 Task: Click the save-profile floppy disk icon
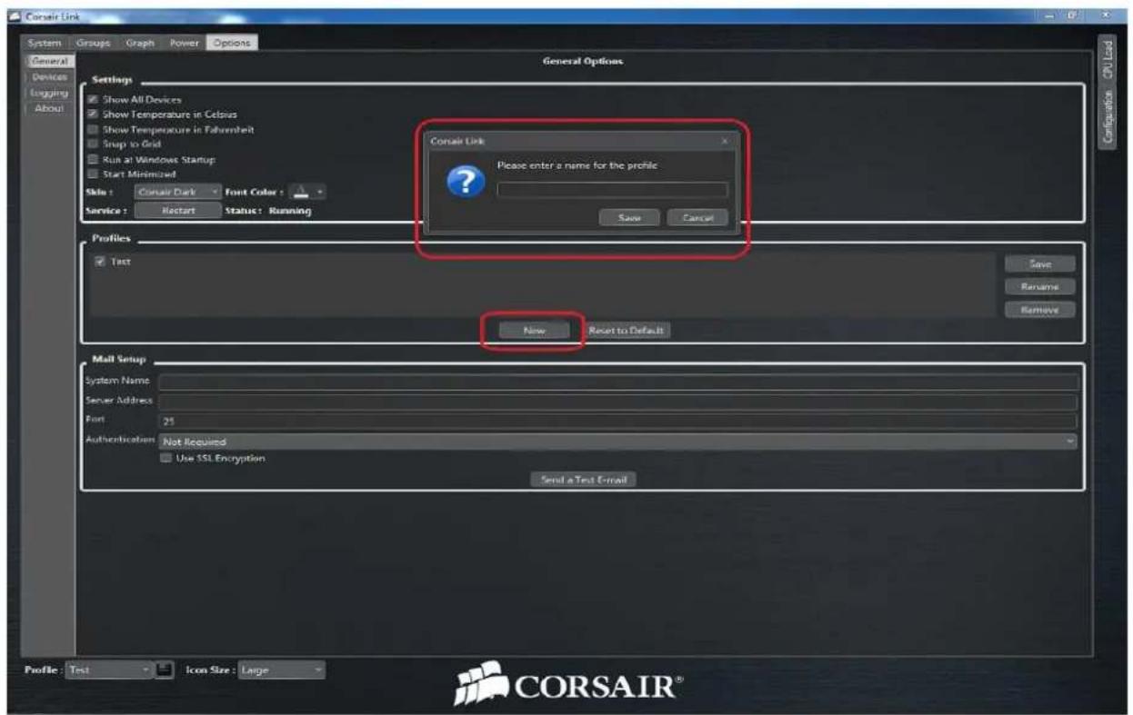click(x=163, y=670)
